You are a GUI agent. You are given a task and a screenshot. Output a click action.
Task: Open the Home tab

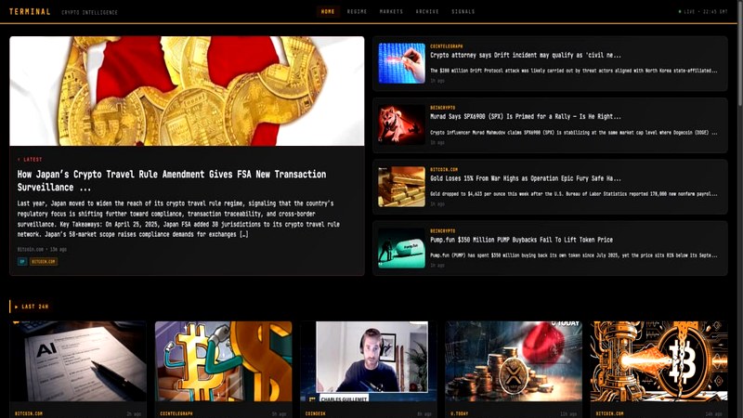coord(327,11)
